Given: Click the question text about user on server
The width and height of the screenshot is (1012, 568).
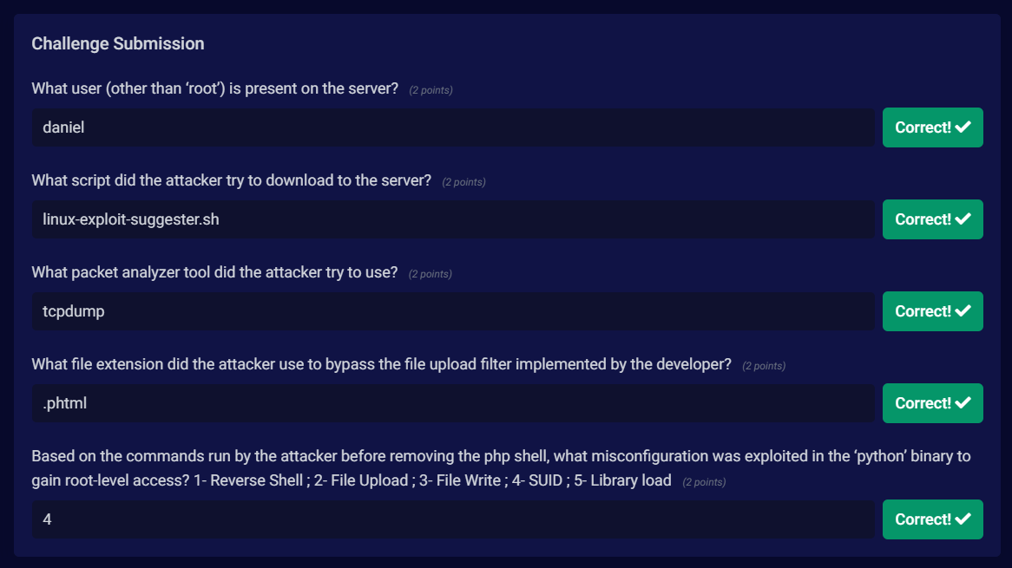Looking at the screenshot, I should pyautogui.click(x=215, y=88).
